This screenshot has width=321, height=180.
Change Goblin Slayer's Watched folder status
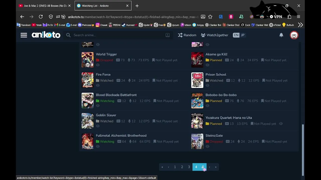click(104, 121)
